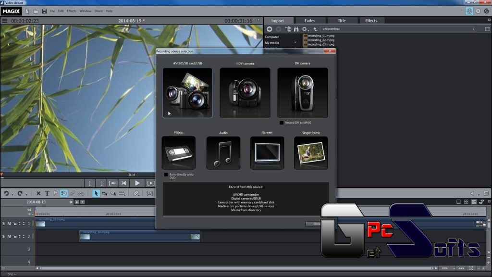Play the selected range
This screenshot has height=277, width=492.
pos(150,183)
